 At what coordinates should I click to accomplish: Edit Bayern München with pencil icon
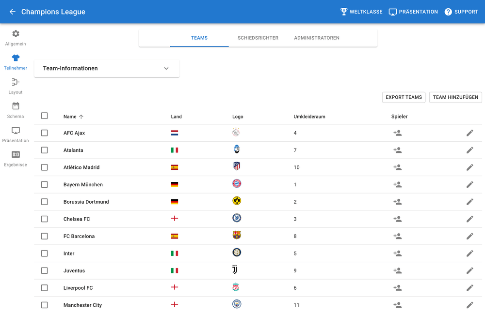point(470,185)
